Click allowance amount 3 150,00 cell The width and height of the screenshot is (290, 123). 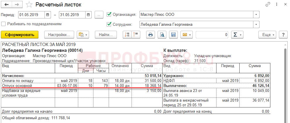click(147, 93)
